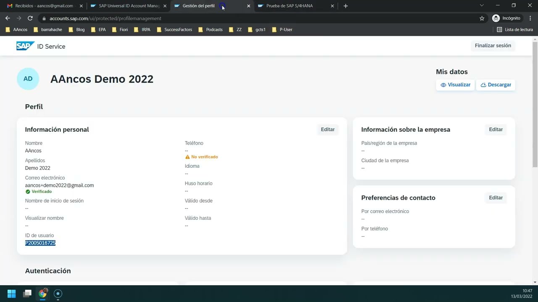Edit Información sobre la empresa

click(x=496, y=130)
